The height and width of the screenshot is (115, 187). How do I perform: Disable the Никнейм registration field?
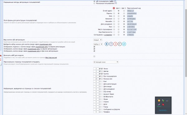(114, 21)
